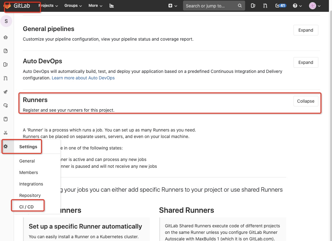Click the magnifier search icon

point(240,6)
